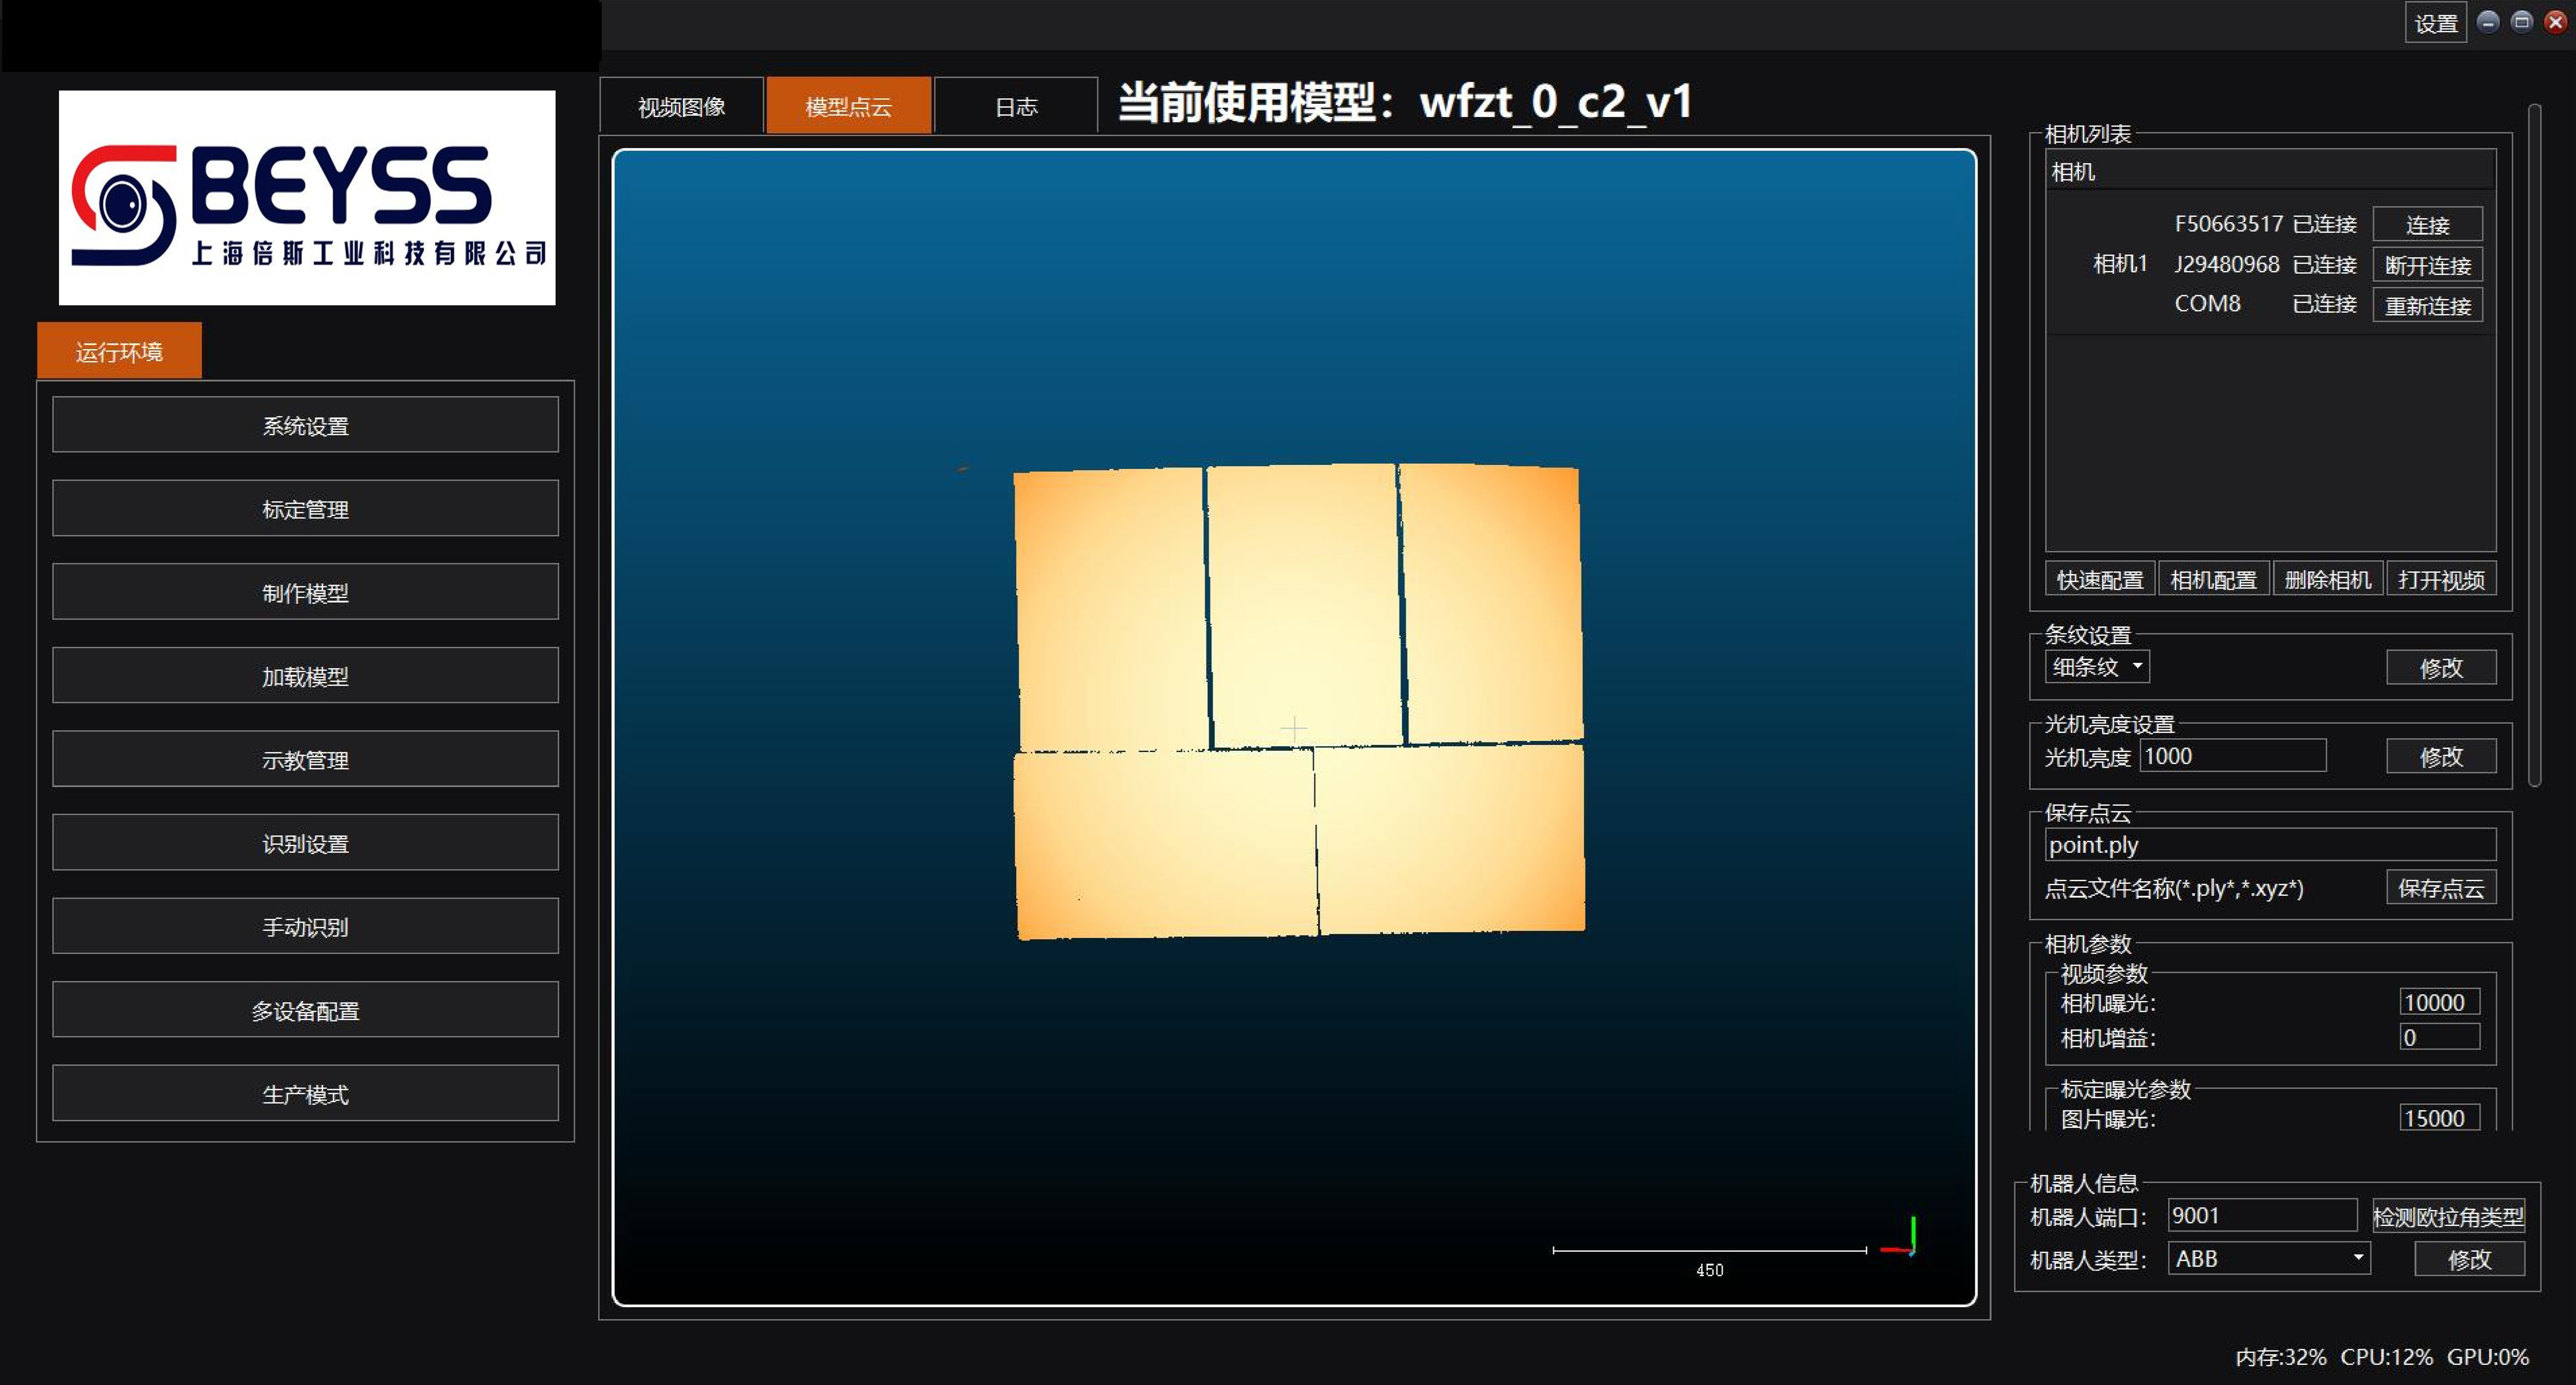Switch to the 日志 log tab
2576x1385 pixels.
coord(1016,106)
